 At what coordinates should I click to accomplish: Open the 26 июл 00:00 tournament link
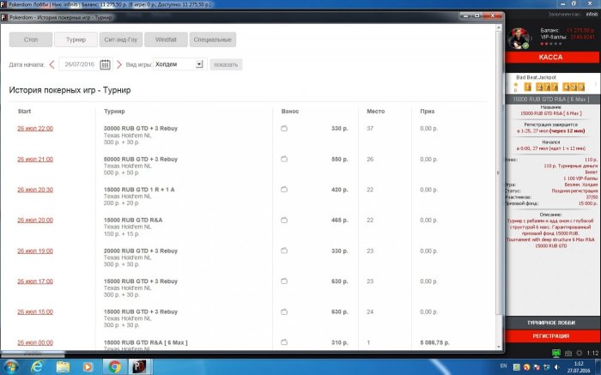point(35,342)
